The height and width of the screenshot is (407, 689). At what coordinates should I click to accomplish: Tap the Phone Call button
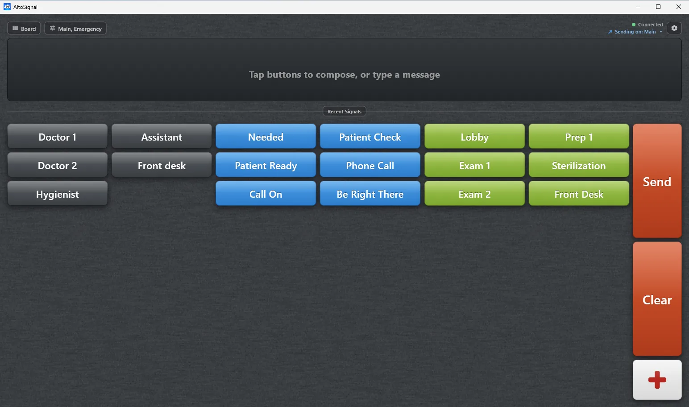(370, 165)
